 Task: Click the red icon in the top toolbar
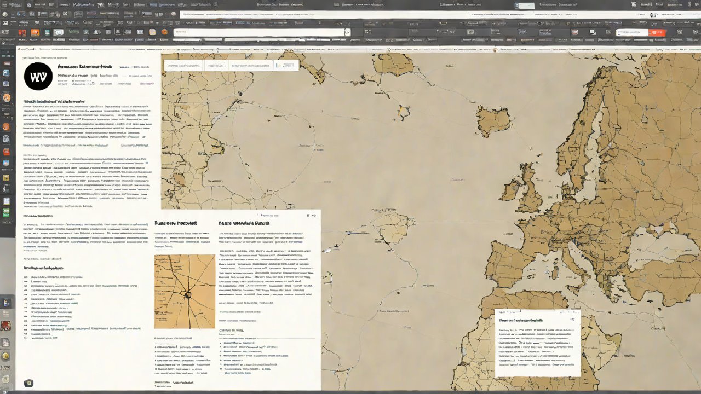click(x=22, y=32)
